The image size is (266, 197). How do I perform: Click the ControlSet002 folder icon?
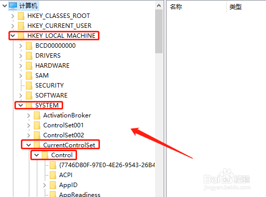click(37, 135)
